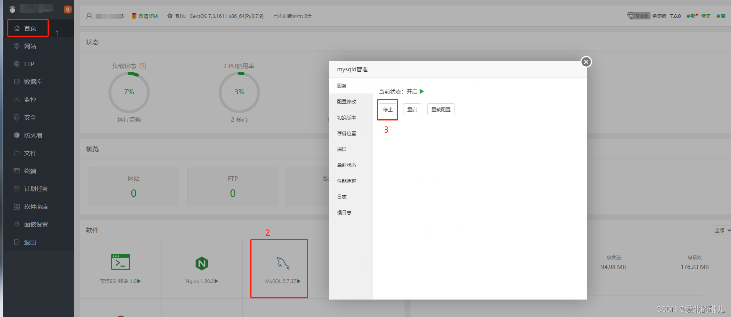Select the 服务 tab in mysqld dialog
This screenshot has height=317, width=731.
coord(351,86)
